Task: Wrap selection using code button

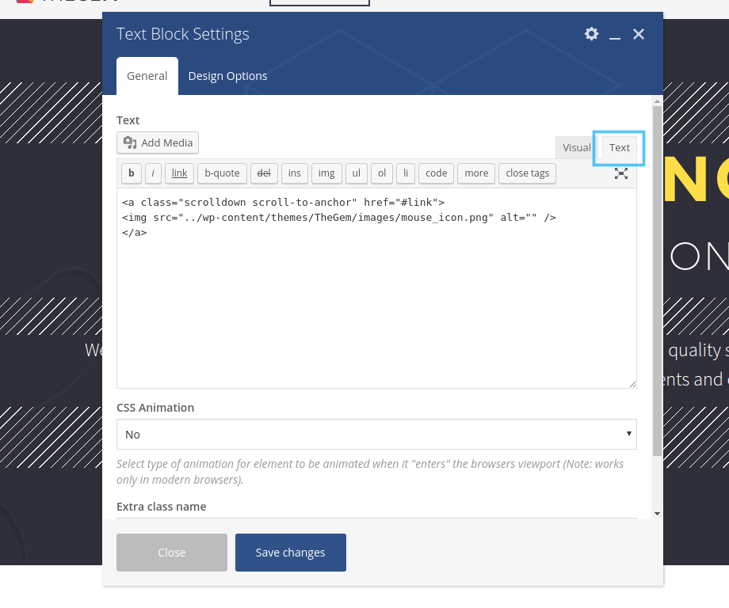Action: (436, 173)
